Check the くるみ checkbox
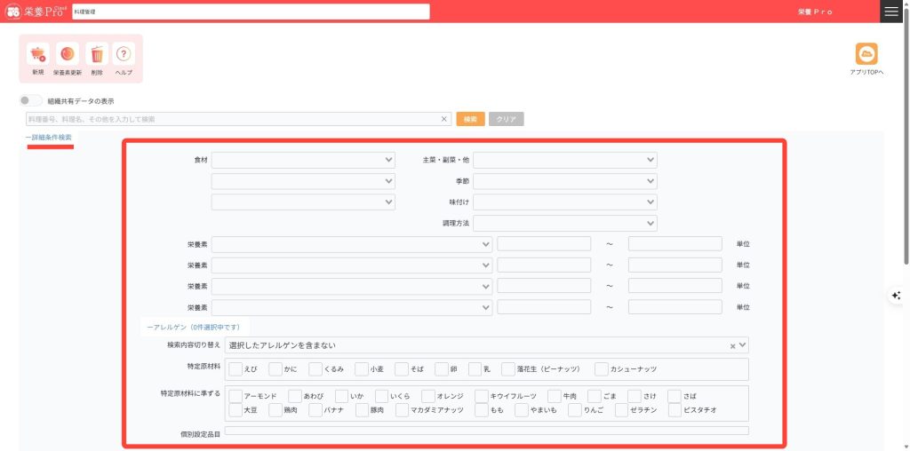This screenshot has width=910, height=451. [x=315, y=369]
